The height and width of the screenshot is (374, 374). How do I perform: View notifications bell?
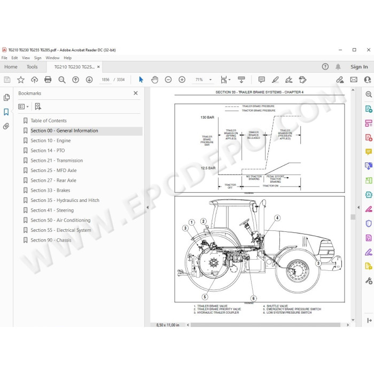point(338,67)
